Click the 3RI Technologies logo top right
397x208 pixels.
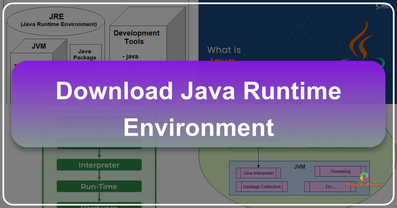384,5
